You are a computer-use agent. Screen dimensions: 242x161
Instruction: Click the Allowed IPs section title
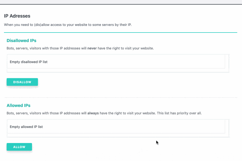pos(19,105)
